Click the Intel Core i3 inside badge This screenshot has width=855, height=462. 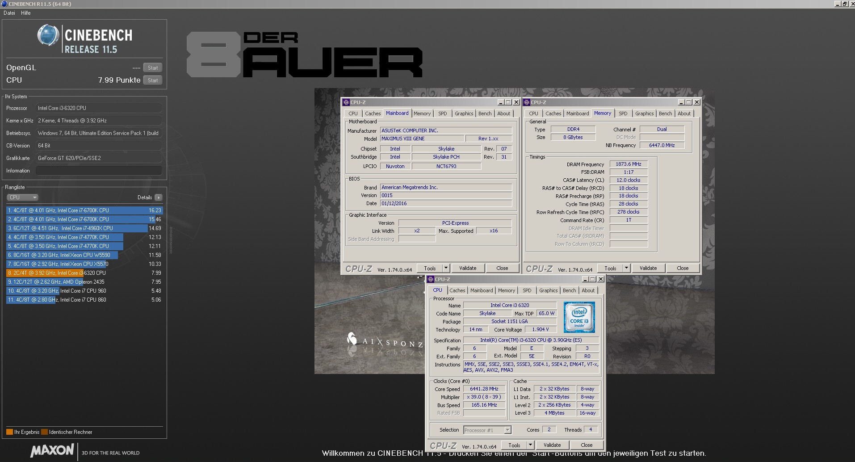pyautogui.click(x=579, y=317)
